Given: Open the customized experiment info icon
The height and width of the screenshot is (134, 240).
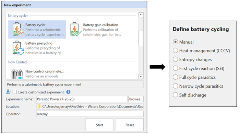Looking at the screenshot, I should (69, 92).
